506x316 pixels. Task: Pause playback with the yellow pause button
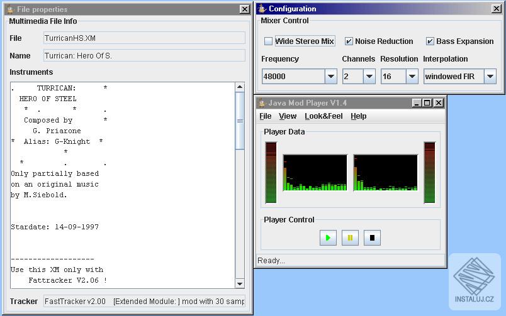pos(350,237)
